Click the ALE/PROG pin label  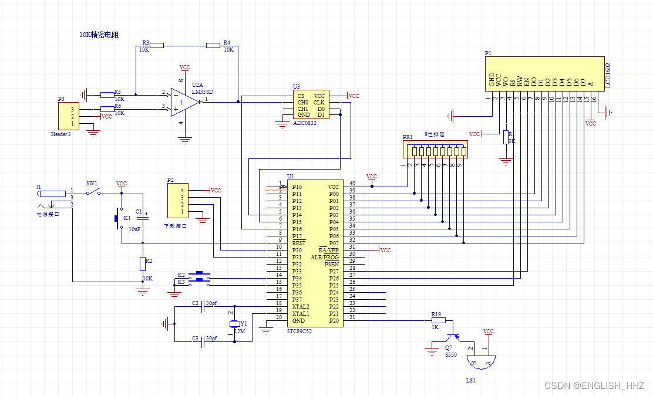pyautogui.click(x=325, y=257)
